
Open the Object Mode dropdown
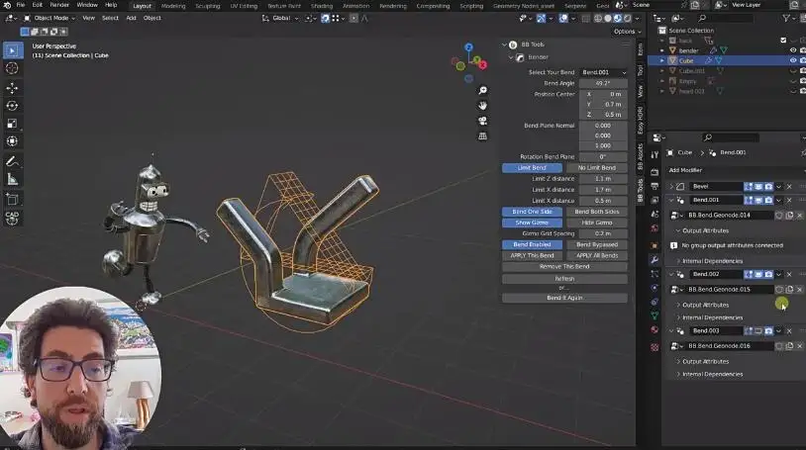tap(52, 18)
